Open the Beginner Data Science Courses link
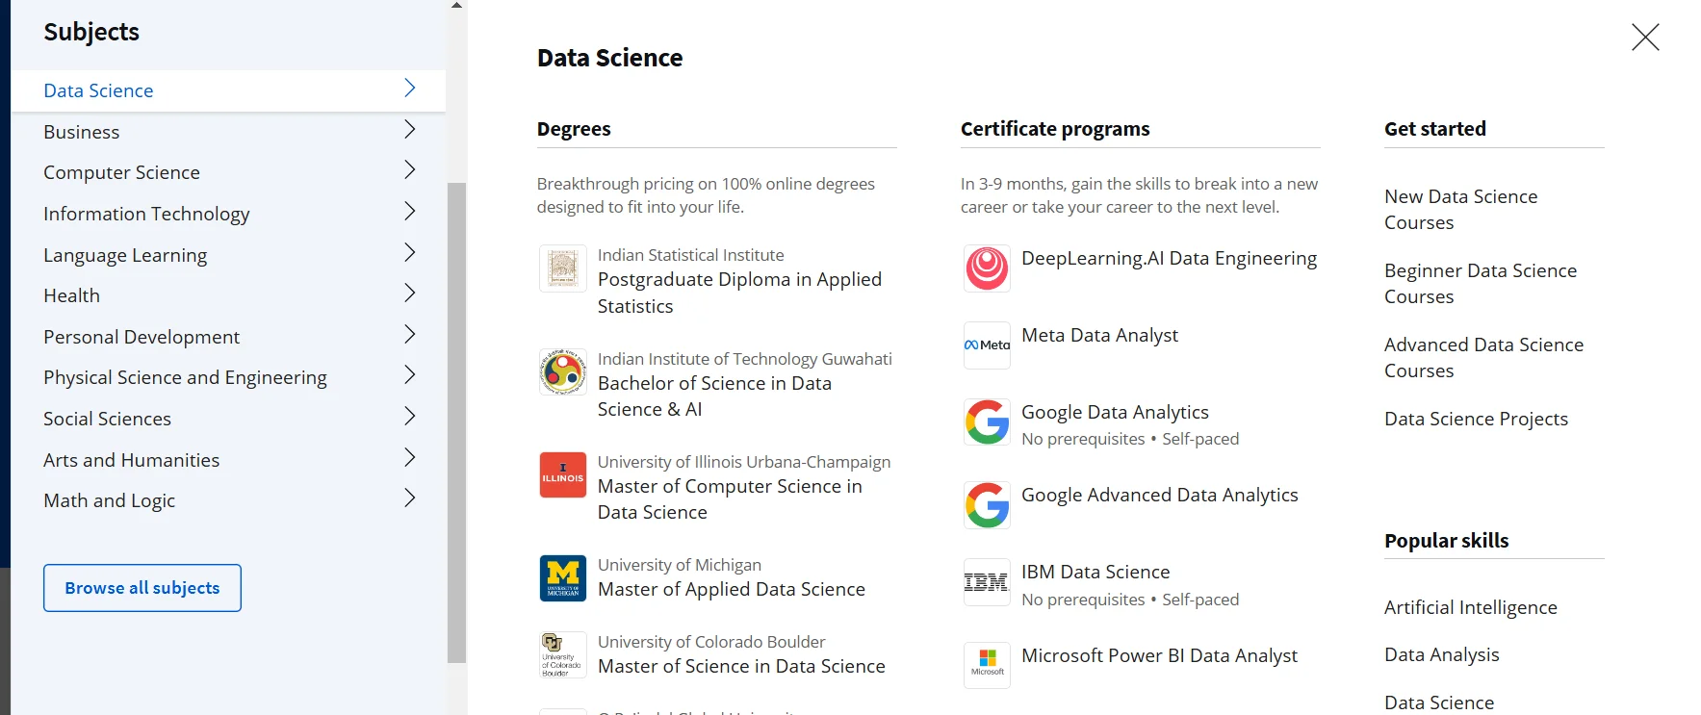The width and height of the screenshot is (1701, 715). pyautogui.click(x=1480, y=284)
